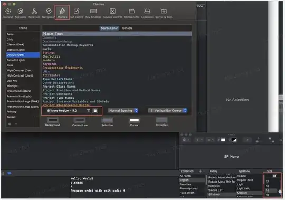Open the Locations preferences icon
The image size is (285, 200).
tap(147, 13)
